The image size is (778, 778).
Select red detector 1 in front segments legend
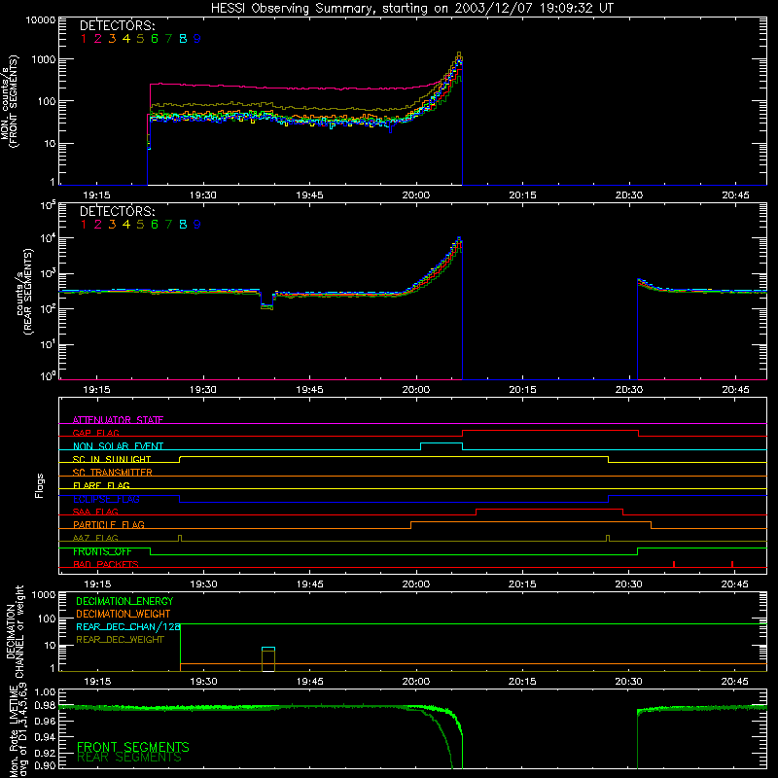tap(84, 39)
